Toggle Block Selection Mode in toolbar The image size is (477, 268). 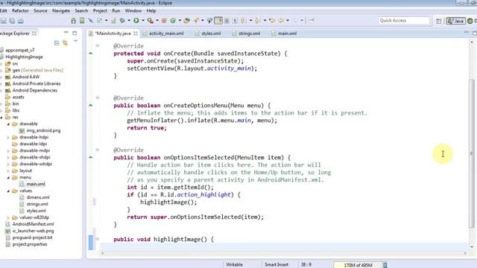pos(227,21)
